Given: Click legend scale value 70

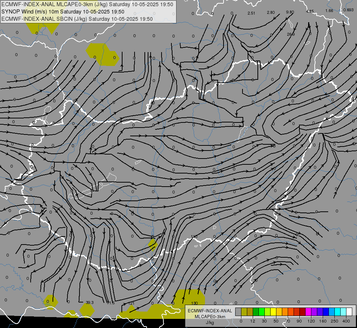Looking at the screenshot, I should point(288,321).
